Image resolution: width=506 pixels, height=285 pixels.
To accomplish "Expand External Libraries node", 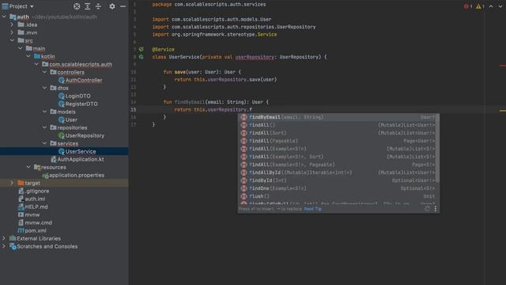I will click(4, 238).
